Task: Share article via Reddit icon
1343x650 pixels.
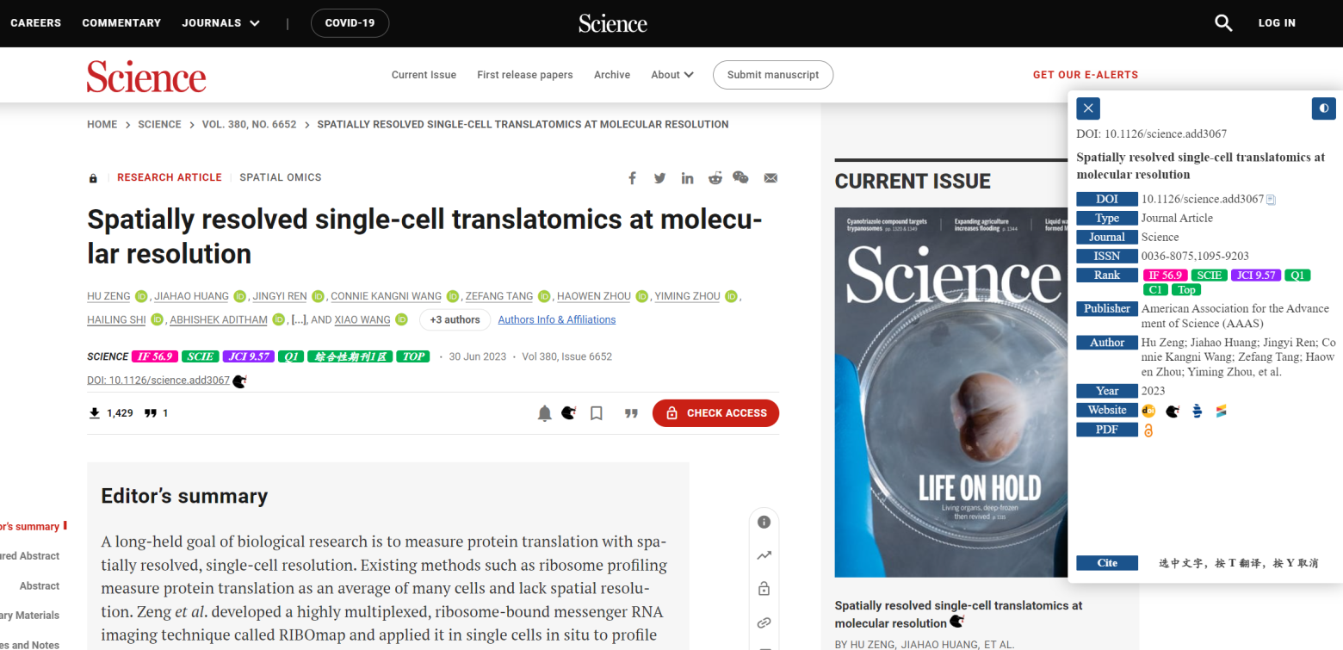Action: pyautogui.click(x=715, y=177)
